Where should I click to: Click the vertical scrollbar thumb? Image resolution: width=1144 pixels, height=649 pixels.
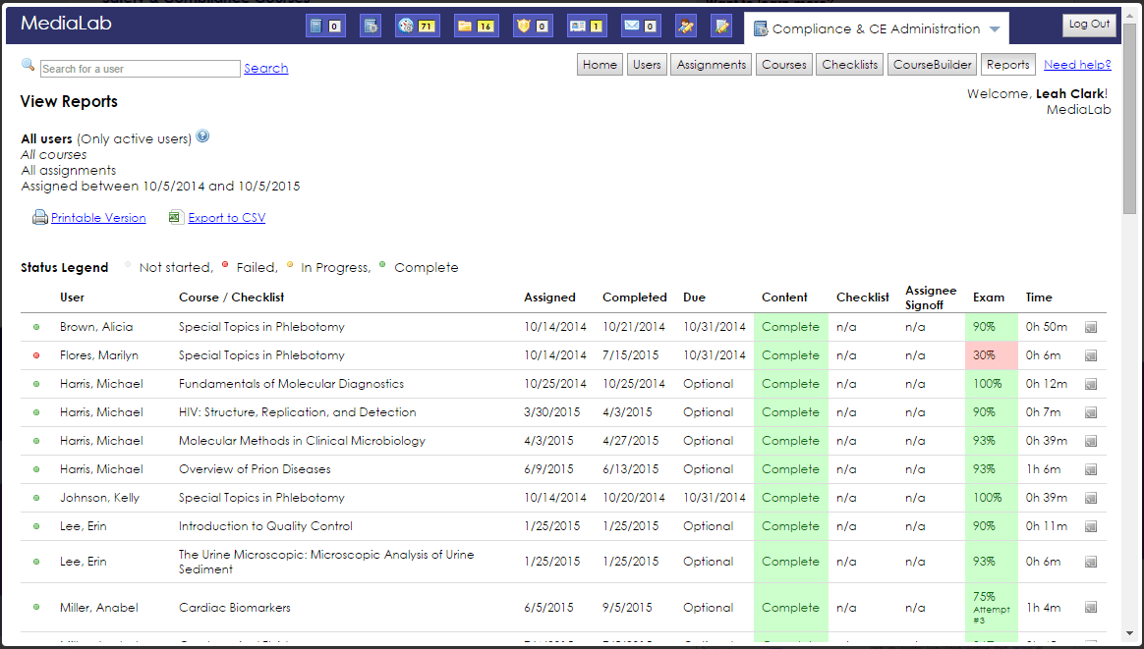click(1130, 121)
